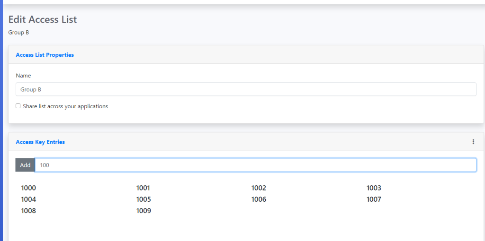This screenshot has height=241, width=485.
Task: Click entry 1005 in the list
Action: (144, 199)
